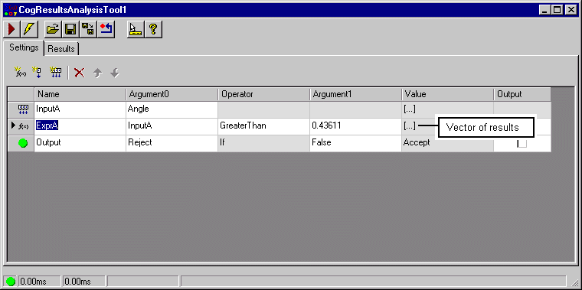Click the Reject cell in Output row
The image size is (582, 290).
point(172,143)
